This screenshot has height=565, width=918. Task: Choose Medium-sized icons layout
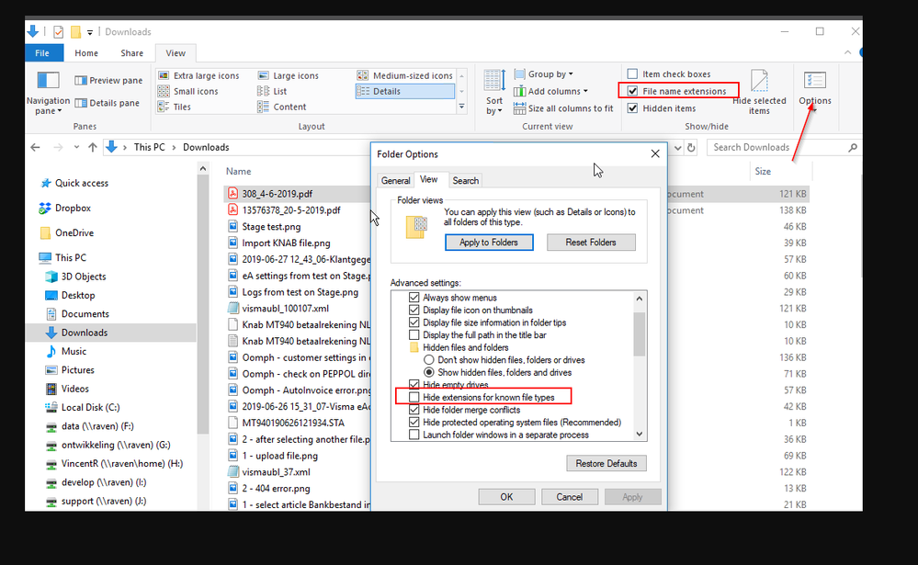tap(405, 75)
